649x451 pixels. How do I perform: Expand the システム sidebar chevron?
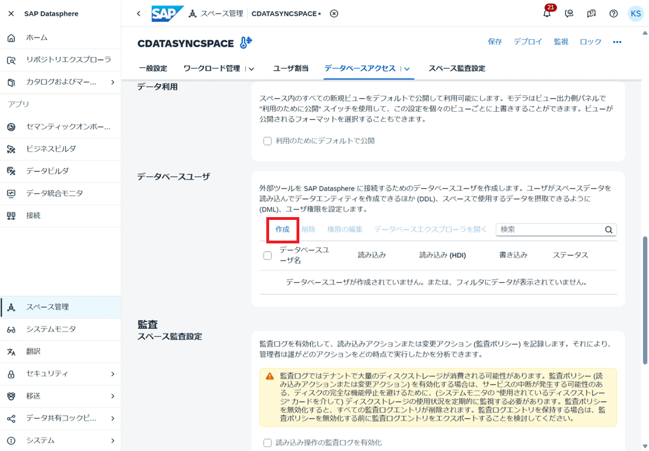pyautogui.click(x=112, y=440)
